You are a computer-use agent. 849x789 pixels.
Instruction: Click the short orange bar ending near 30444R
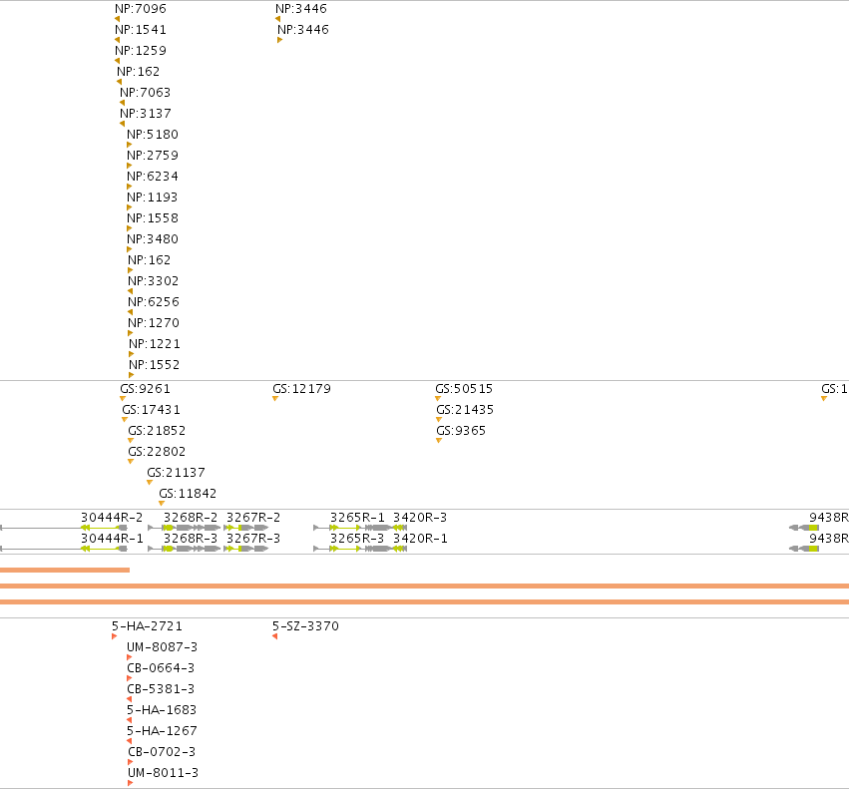click(65, 570)
